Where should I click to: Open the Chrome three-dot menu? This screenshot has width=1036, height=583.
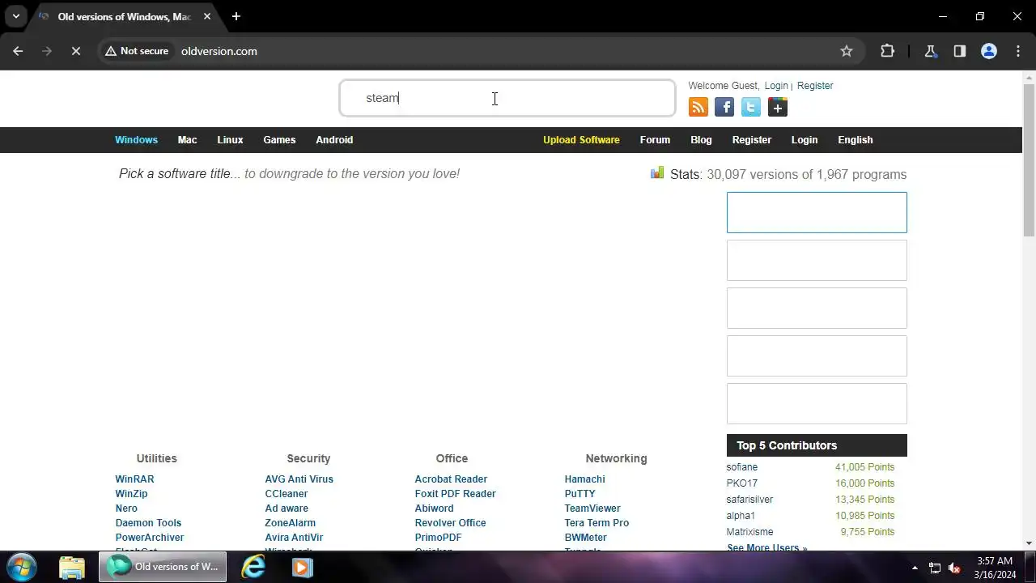click(x=1017, y=51)
